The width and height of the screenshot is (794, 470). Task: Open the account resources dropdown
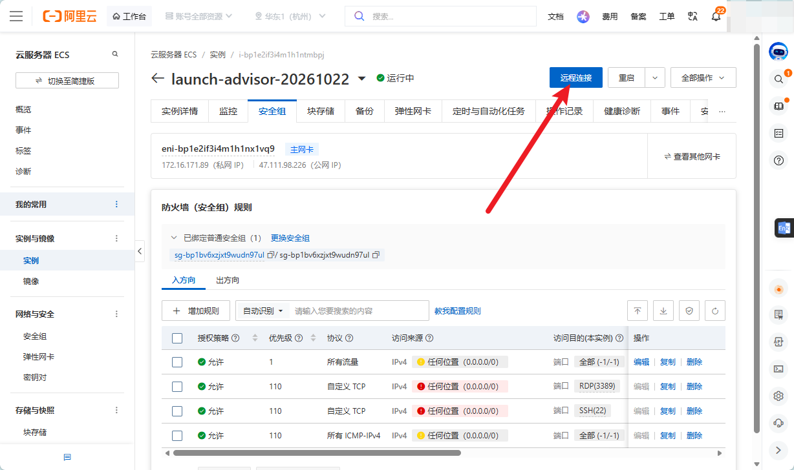point(198,16)
